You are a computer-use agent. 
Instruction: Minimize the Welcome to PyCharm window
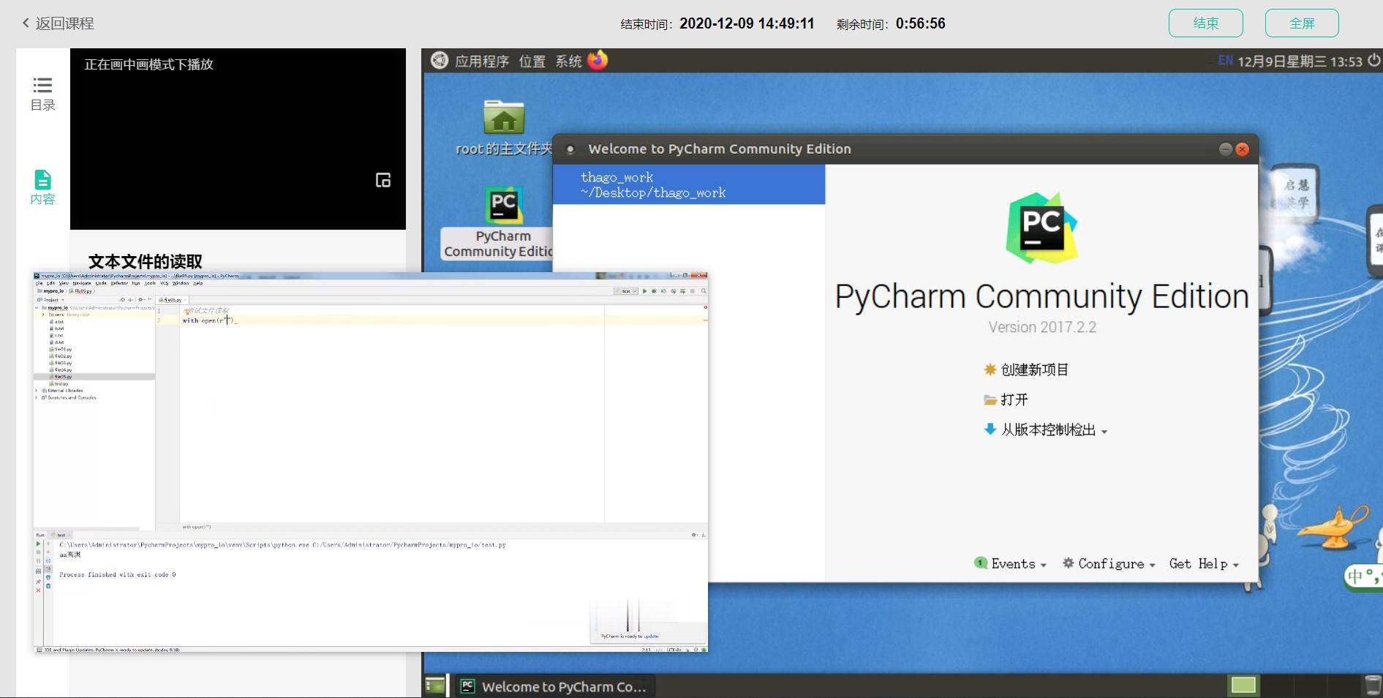coord(1225,149)
